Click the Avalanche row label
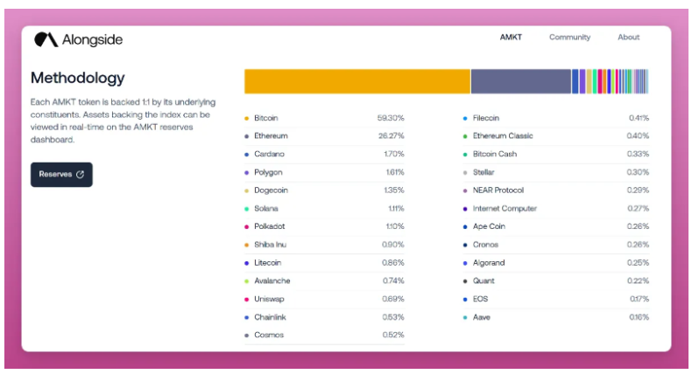This screenshot has width=692, height=374. coord(272,280)
